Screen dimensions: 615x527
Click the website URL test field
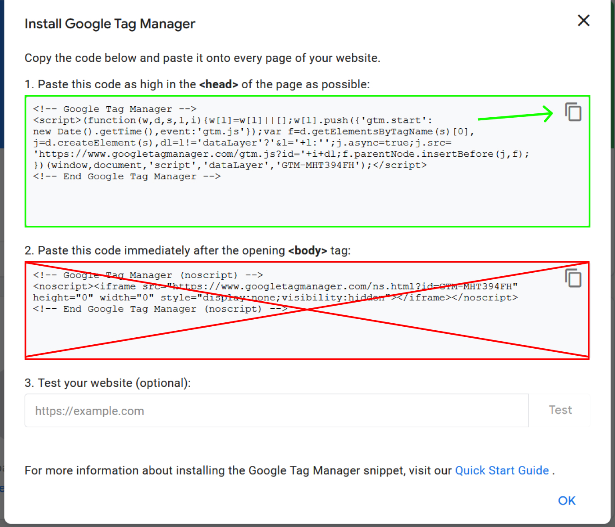pos(276,411)
